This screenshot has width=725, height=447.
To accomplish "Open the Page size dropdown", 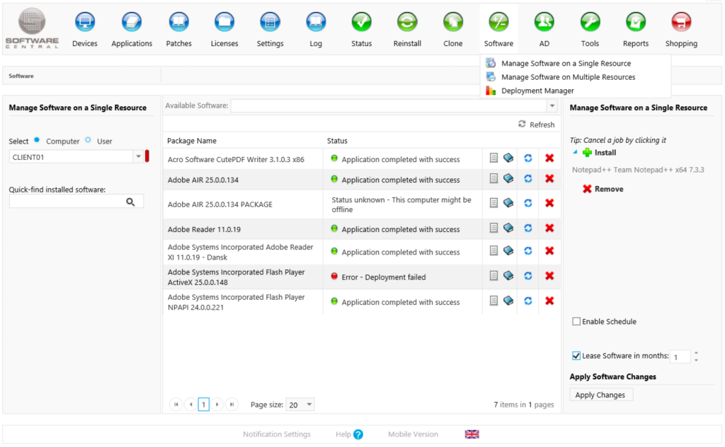I will point(309,405).
